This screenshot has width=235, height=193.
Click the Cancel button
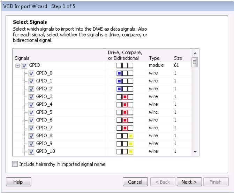pyautogui.click(x=134, y=182)
